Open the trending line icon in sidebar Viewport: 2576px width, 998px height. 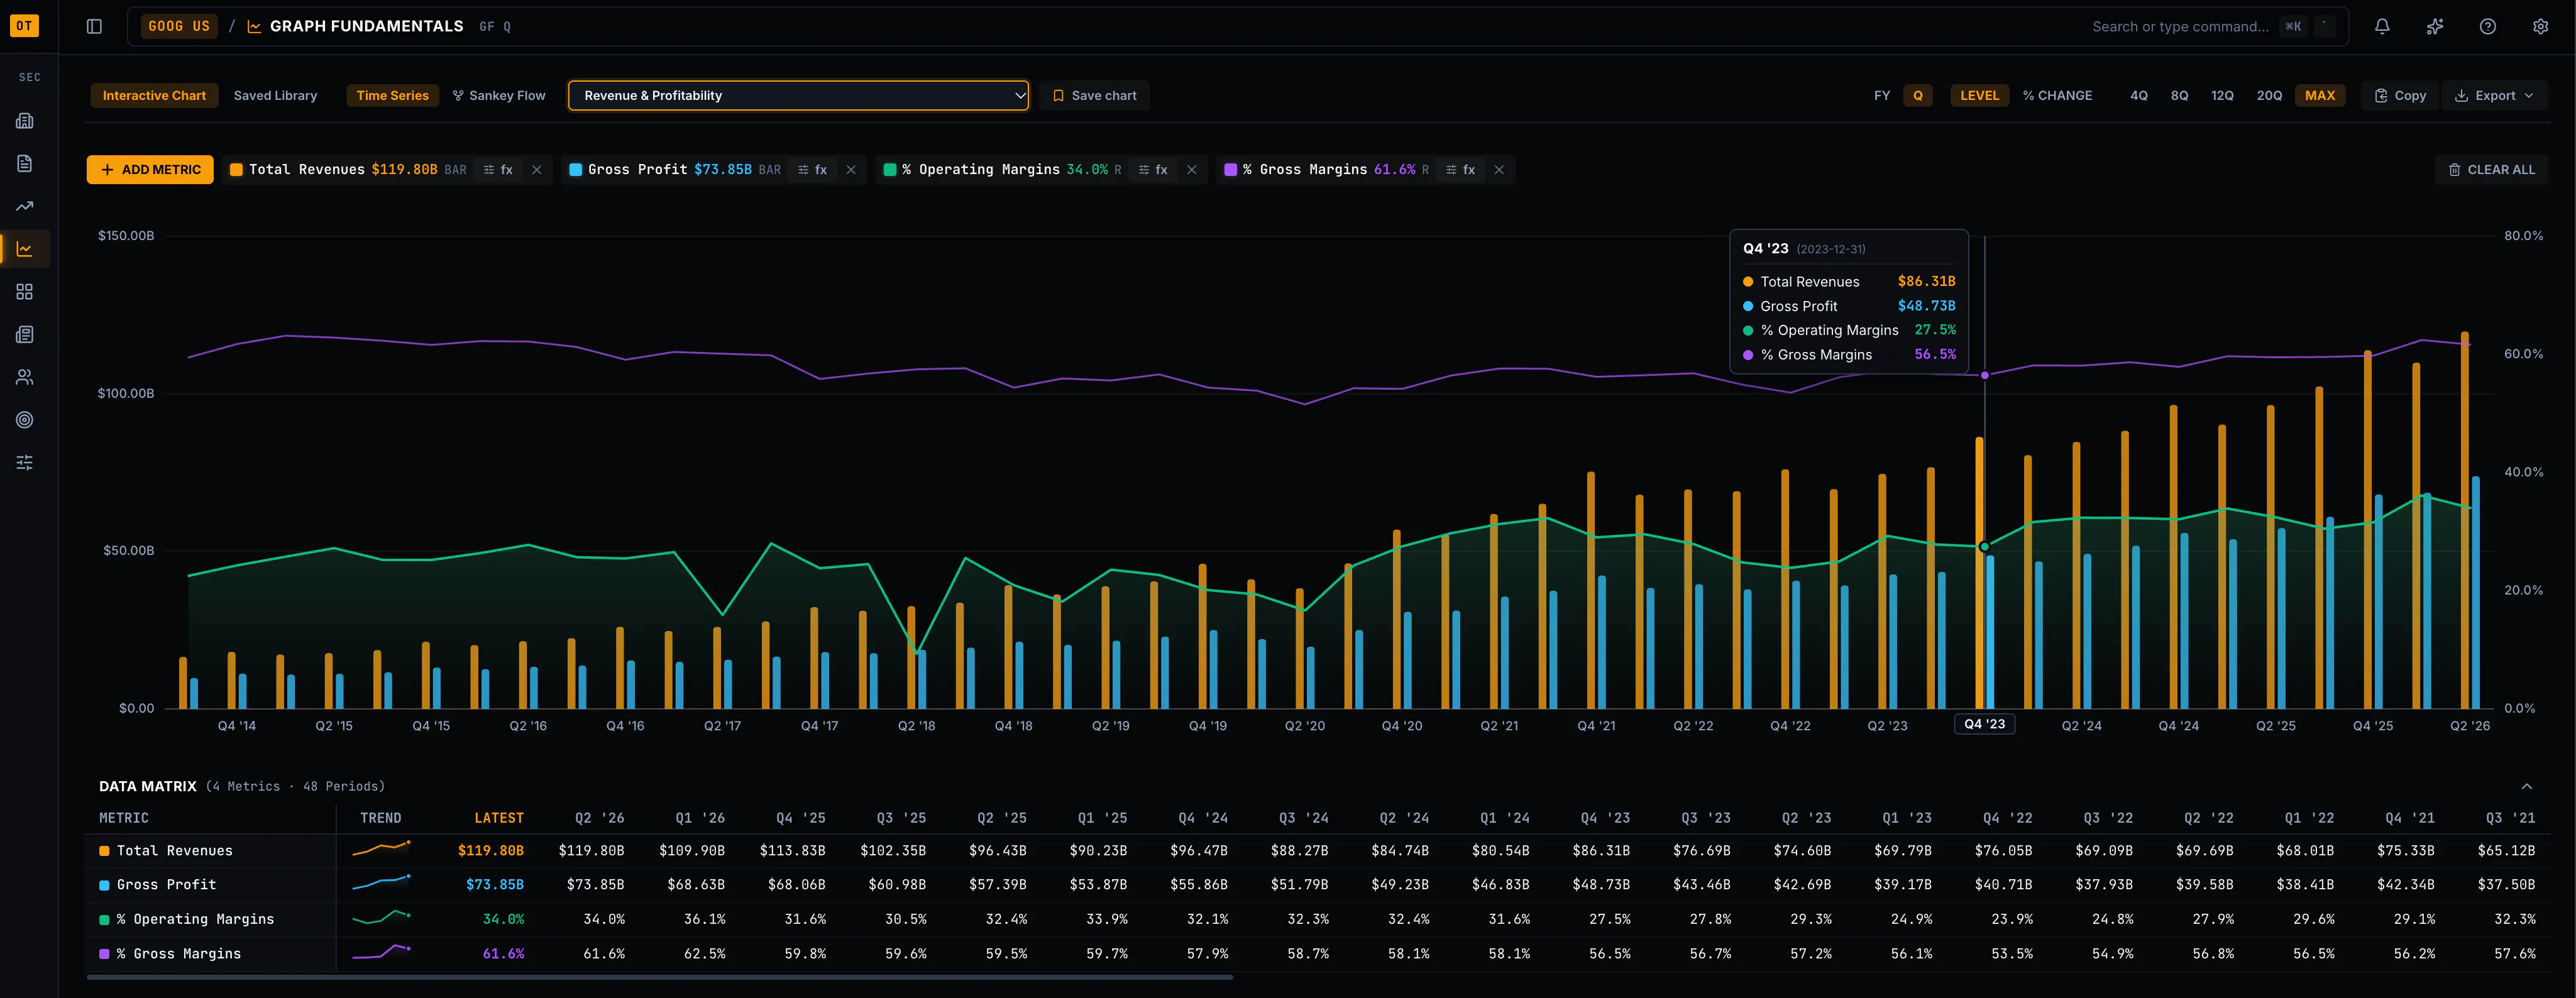25,207
